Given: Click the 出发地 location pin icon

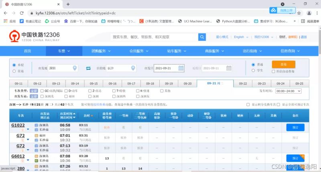Looking at the screenshot, I should tap(75, 68).
